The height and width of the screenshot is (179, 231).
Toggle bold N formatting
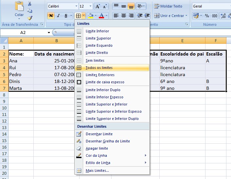pos(51,16)
